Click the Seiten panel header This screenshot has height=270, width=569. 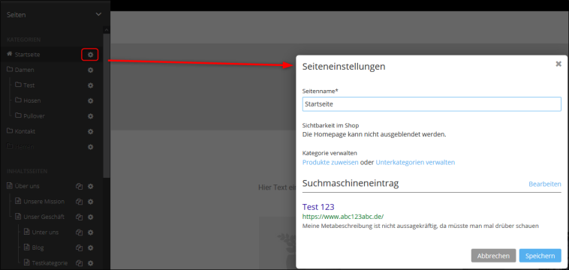tap(55, 15)
